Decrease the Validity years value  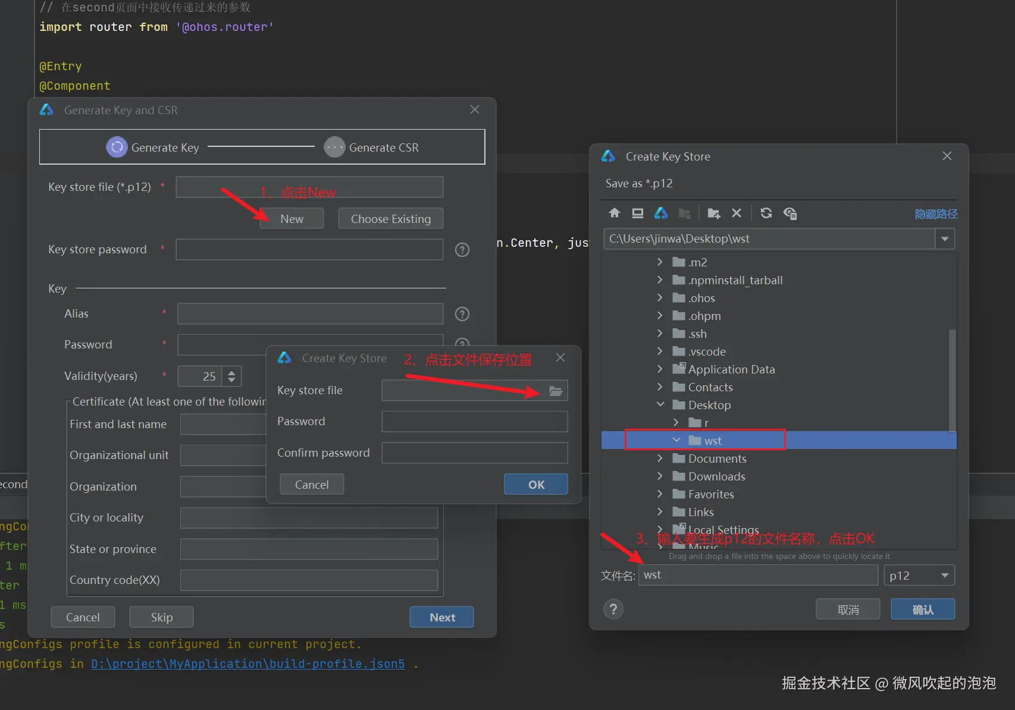point(232,380)
